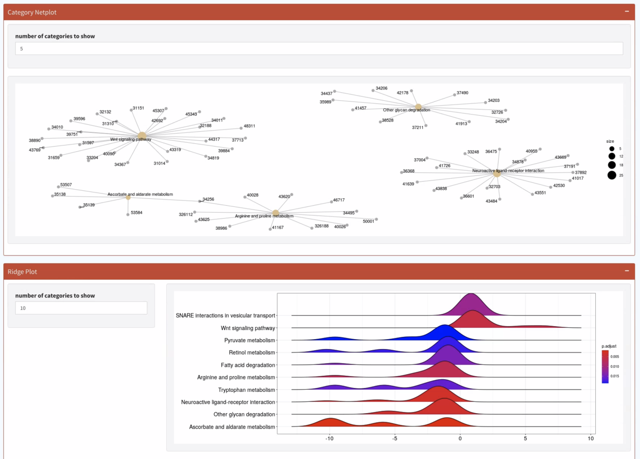Click the ridge plot categories number input
This screenshot has height=459, width=640.
(x=81, y=308)
